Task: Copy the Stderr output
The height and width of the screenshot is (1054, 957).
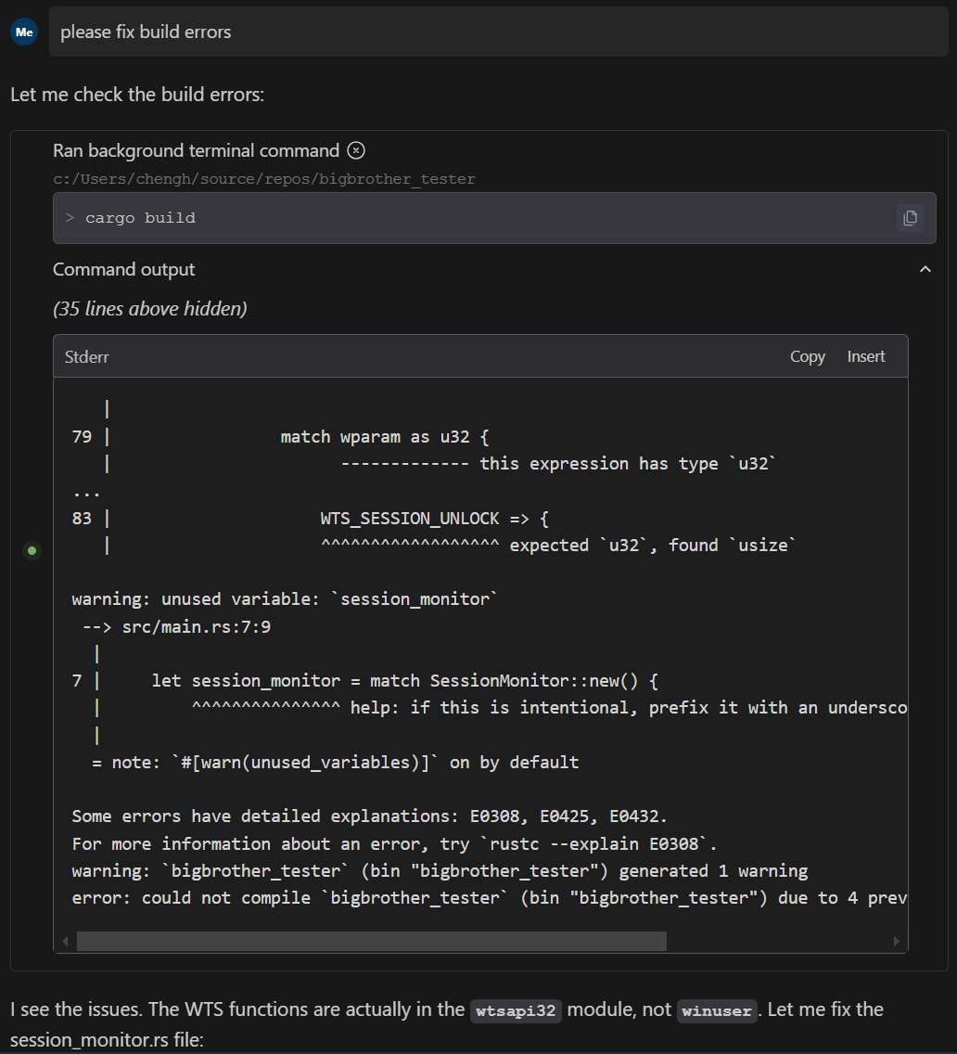Action: pos(807,356)
